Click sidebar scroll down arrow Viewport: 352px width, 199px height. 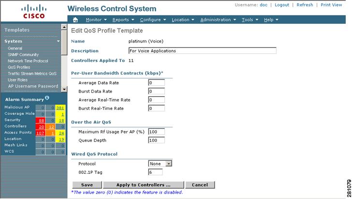(x=64, y=89)
